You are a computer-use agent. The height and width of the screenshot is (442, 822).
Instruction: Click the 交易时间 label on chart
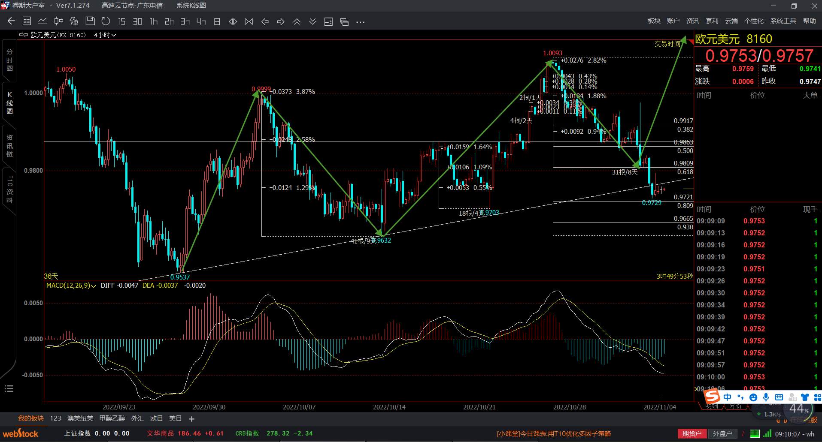(667, 44)
